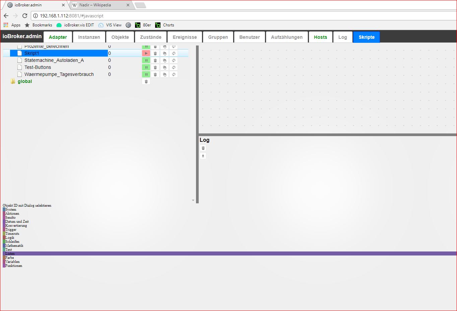The height and width of the screenshot is (311, 457).
Task: Delete Skript1 using its trash icon
Action: (155, 53)
